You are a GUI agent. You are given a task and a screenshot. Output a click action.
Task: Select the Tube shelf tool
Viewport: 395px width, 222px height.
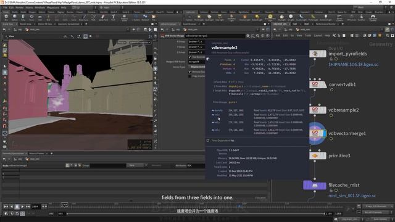[x=23, y=17]
